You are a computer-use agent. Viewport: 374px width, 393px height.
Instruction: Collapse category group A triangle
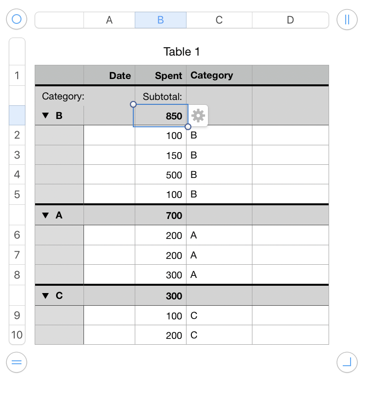pyautogui.click(x=45, y=216)
